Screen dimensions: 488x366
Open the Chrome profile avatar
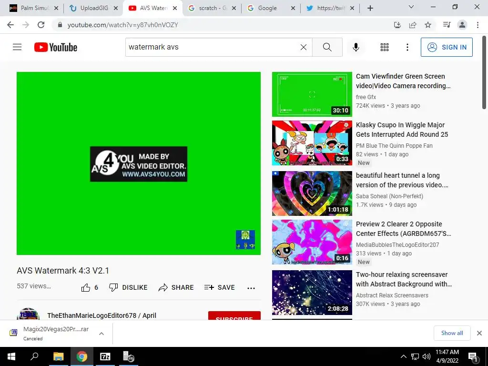(x=462, y=25)
